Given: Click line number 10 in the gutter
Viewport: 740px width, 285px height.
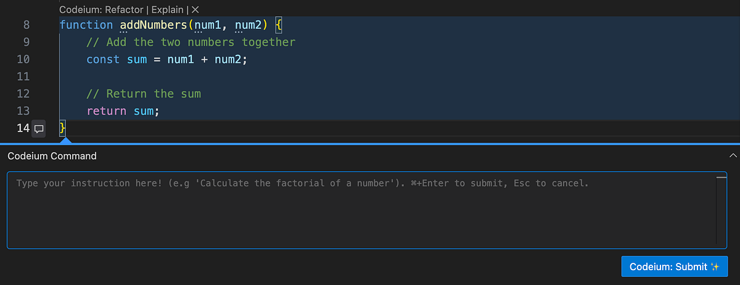Looking at the screenshot, I should (23, 60).
